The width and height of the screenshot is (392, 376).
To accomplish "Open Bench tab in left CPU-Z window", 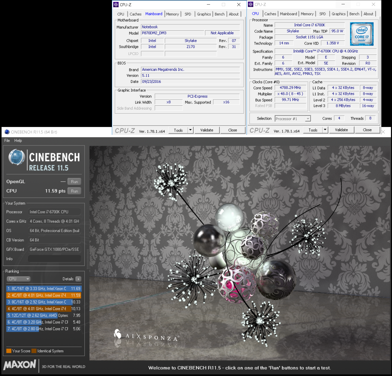I will click(x=220, y=14).
